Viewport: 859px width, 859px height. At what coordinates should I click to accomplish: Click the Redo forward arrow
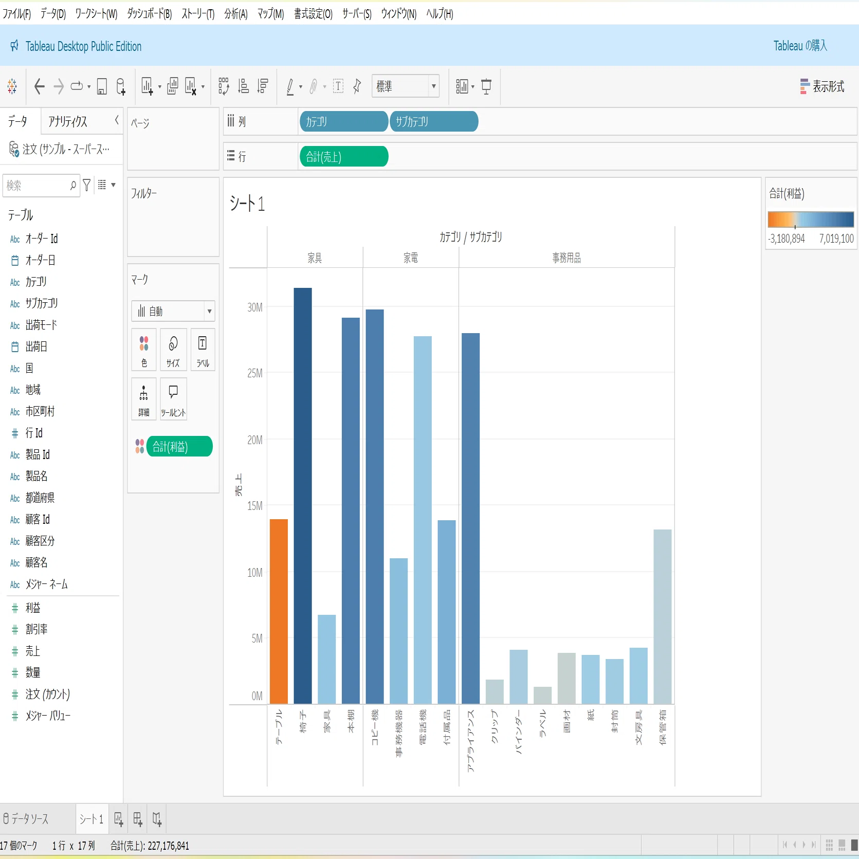pos(59,86)
